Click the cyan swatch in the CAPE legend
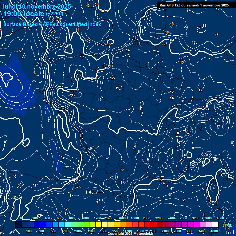This screenshot has height=236, width=236. [x=68, y=224]
